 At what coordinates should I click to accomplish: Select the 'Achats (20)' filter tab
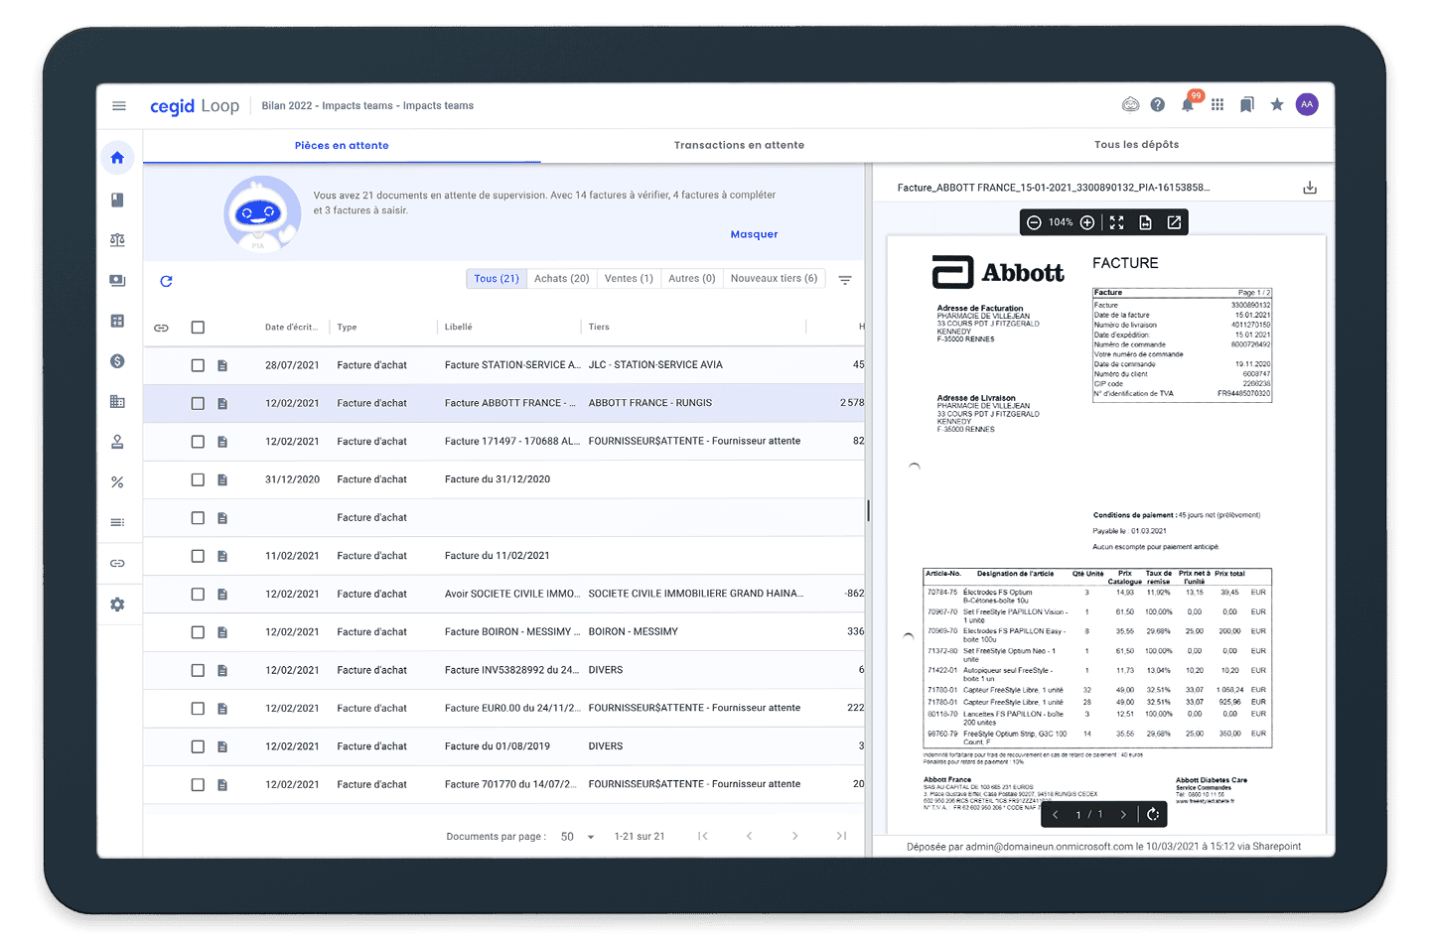tap(561, 278)
